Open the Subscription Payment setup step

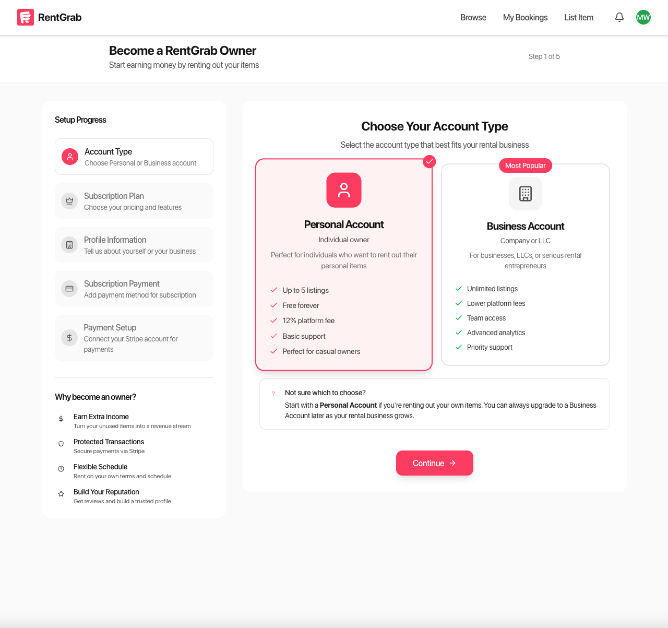coord(134,289)
